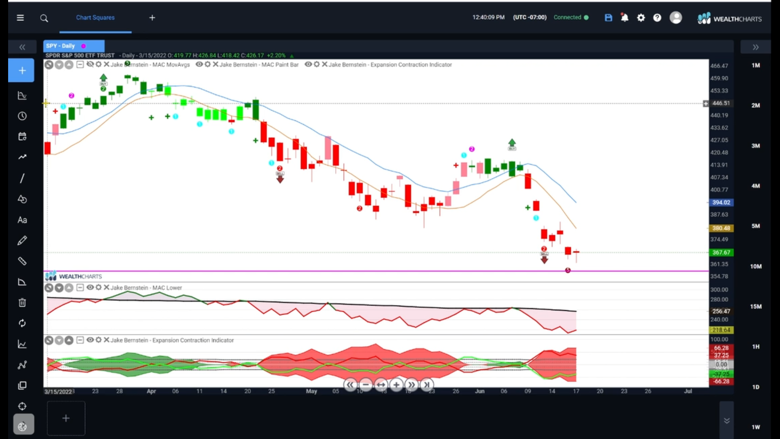780x439 pixels.
Task: Move main price pane down with arrow
Action: 59,65
